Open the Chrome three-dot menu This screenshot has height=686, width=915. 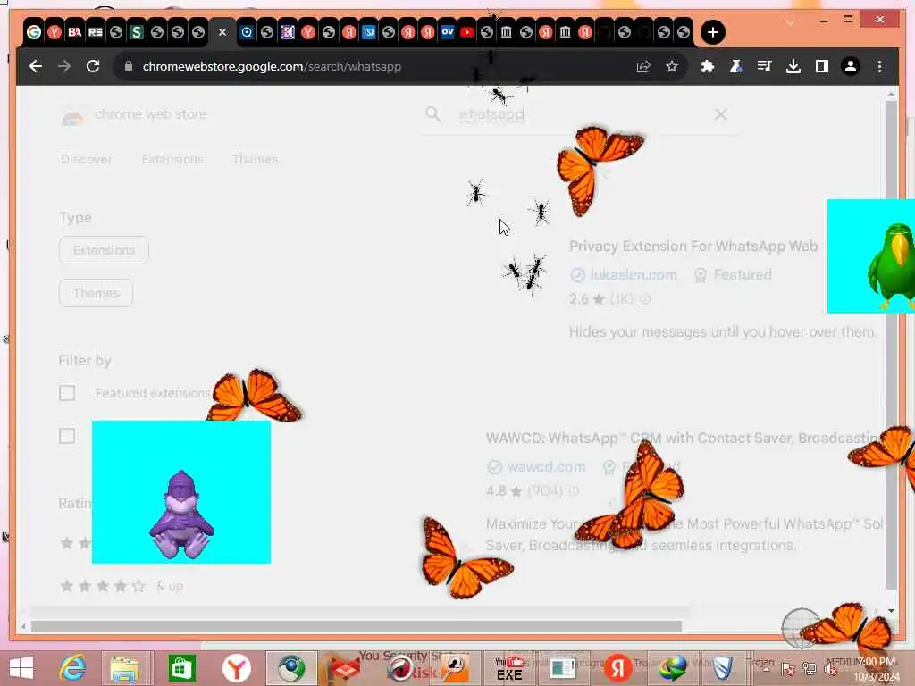tap(879, 66)
